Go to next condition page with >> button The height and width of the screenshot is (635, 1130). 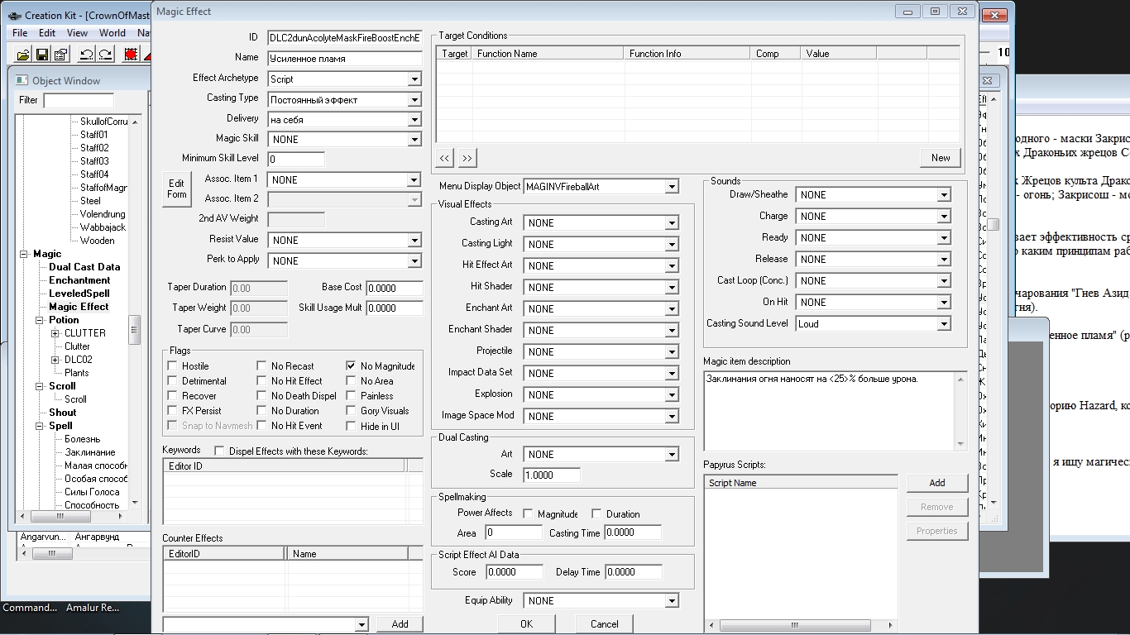pos(467,158)
